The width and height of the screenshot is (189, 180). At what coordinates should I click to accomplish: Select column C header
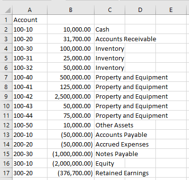[x=110, y=10]
